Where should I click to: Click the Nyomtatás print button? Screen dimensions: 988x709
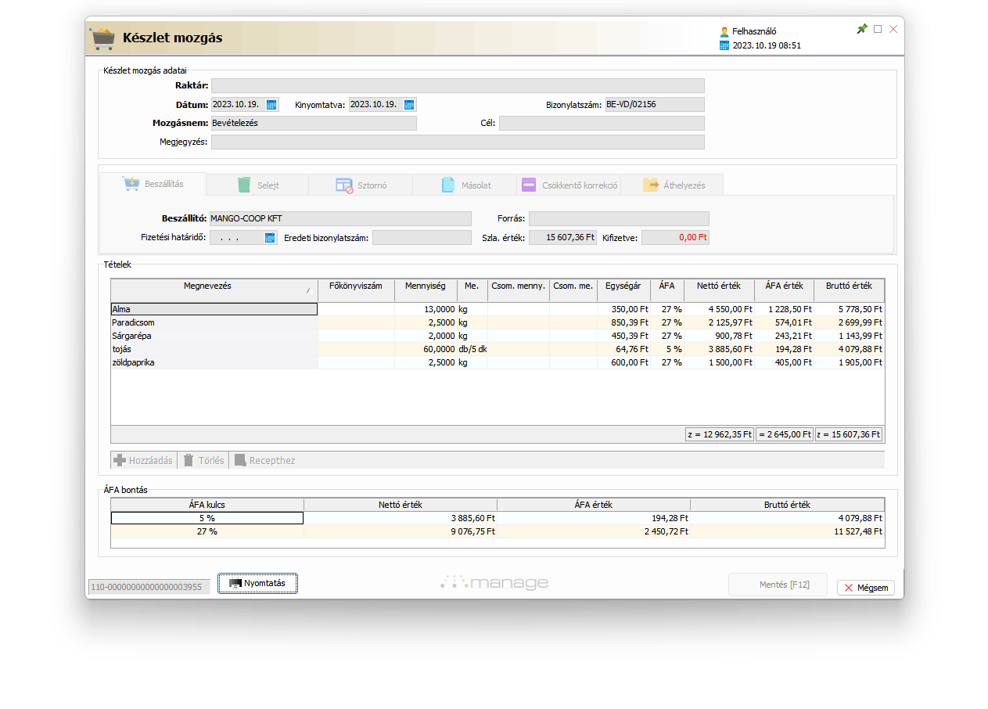point(257,584)
